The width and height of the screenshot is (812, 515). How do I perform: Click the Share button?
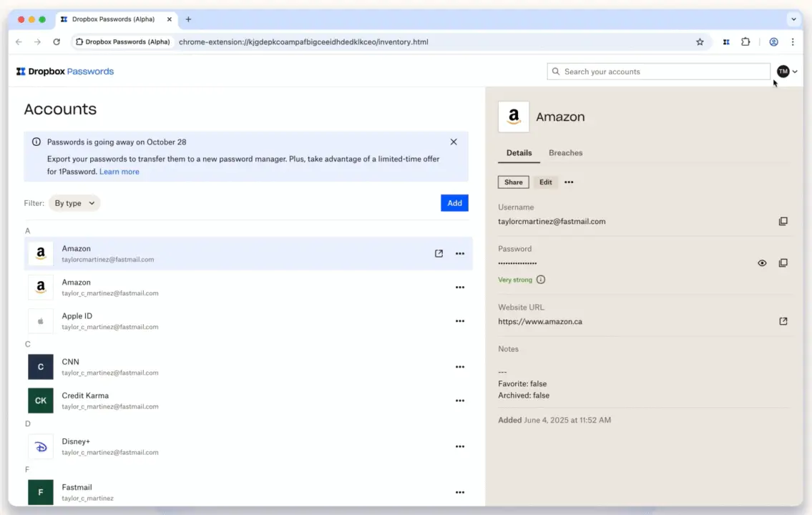point(513,182)
